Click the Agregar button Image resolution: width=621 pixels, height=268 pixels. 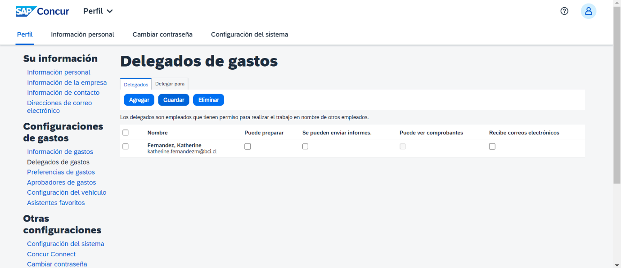coord(139,100)
